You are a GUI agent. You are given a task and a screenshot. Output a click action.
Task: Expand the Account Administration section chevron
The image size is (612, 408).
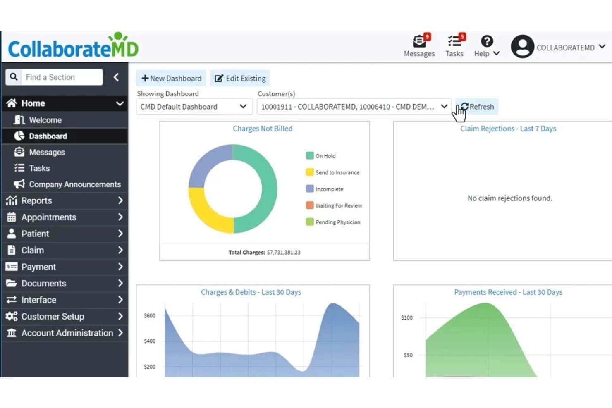tap(120, 333)
